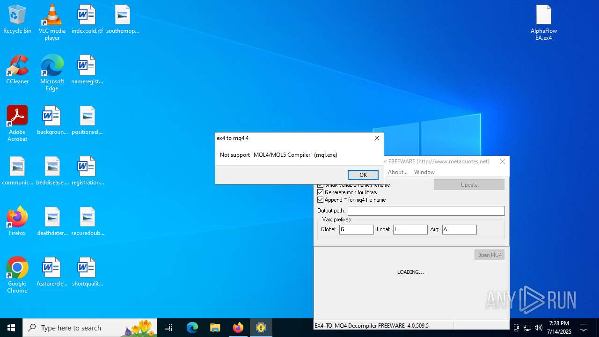Select the CCleaner desktop shortcut
This screenshot has height=337, width=599.
coord(17,70)
